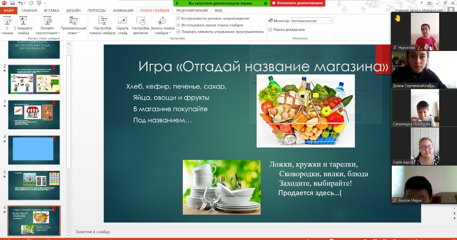Image resolution: width=457 pixels, height=240 pixels.
Task: Select slide 6 thumbnail in slide panel
Action: click(34, 221)
